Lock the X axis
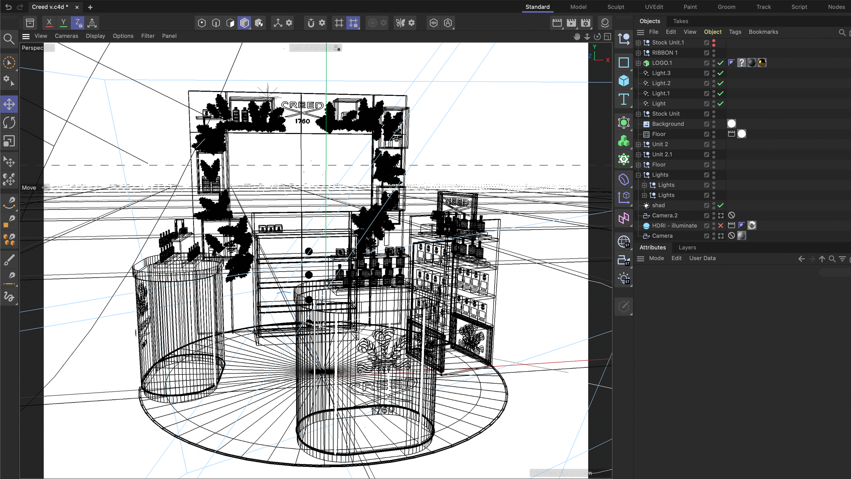Image resolution: width=851 pixels, height=479 pixels. [49, 23]
